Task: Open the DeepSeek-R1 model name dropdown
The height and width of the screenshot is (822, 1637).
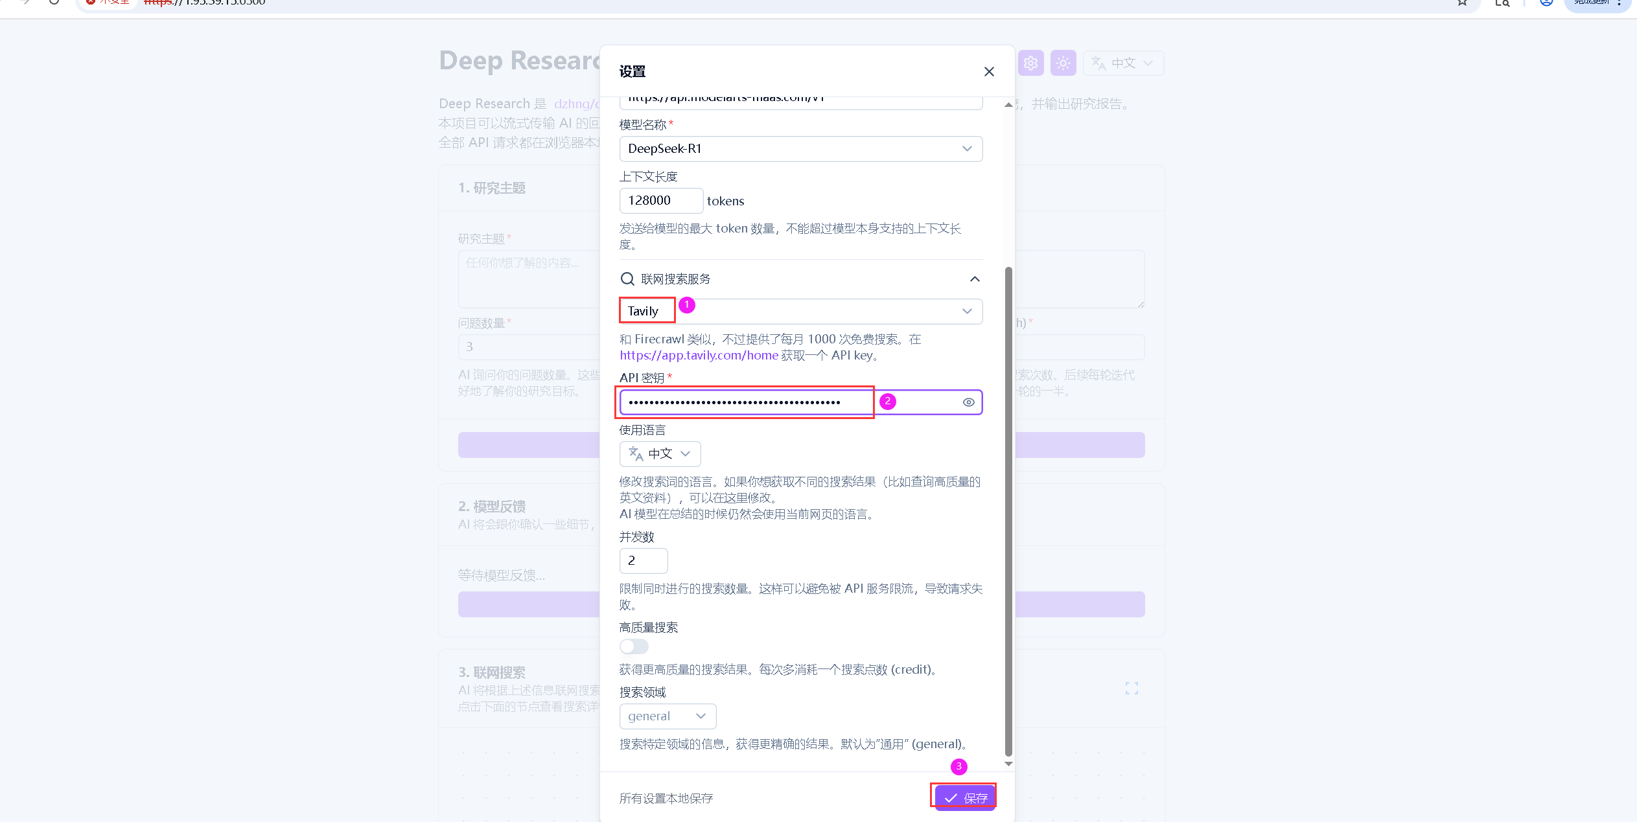Action: click(800, 149)
